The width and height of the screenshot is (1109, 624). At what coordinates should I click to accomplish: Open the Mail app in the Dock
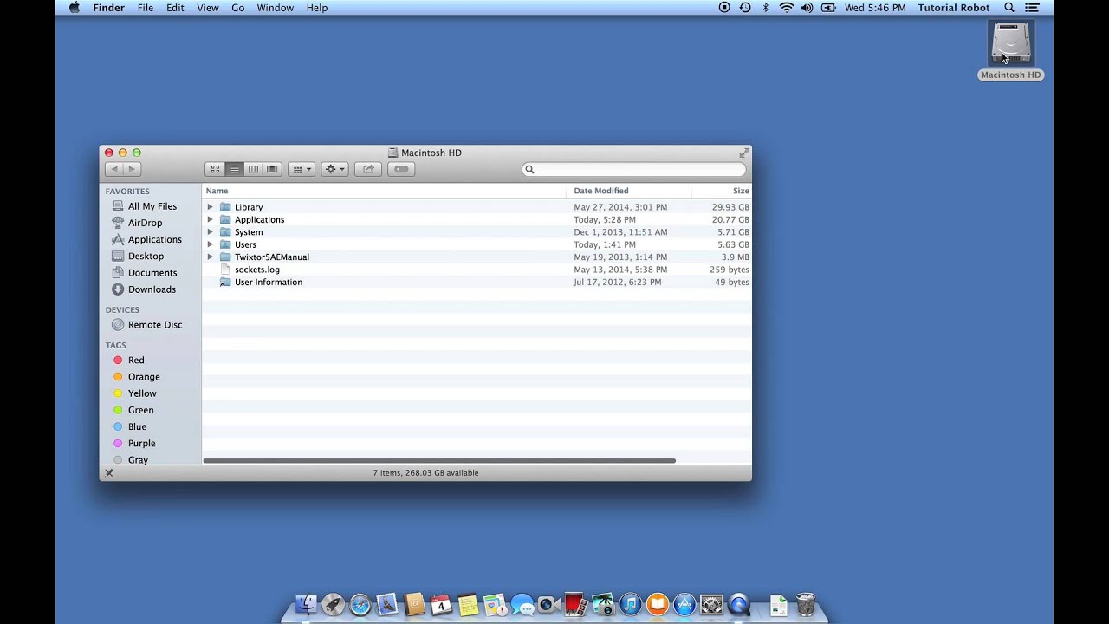coord(386,604)
